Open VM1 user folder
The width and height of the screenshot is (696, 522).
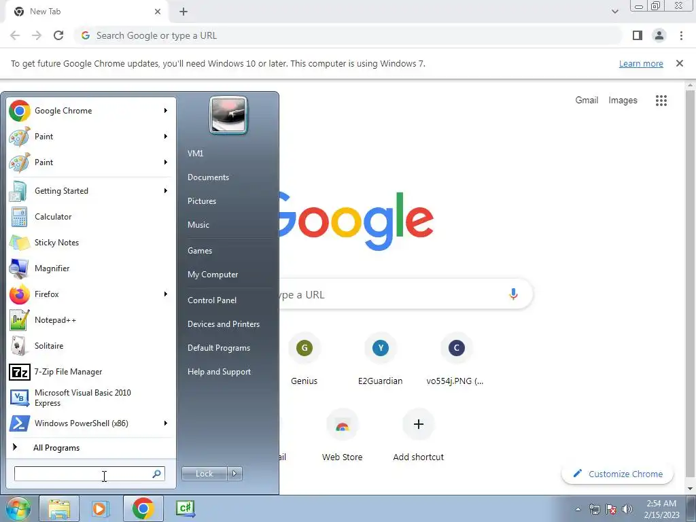click(195, 154)
